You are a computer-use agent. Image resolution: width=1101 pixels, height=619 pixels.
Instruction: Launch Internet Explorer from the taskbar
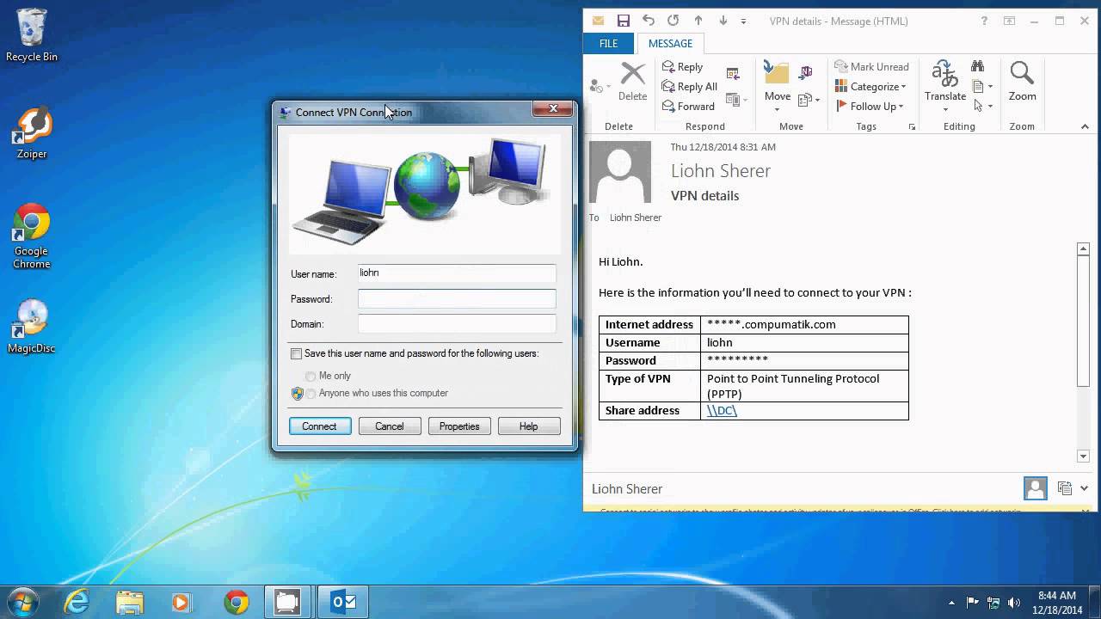pyautogui.click(x=77, y=602)
